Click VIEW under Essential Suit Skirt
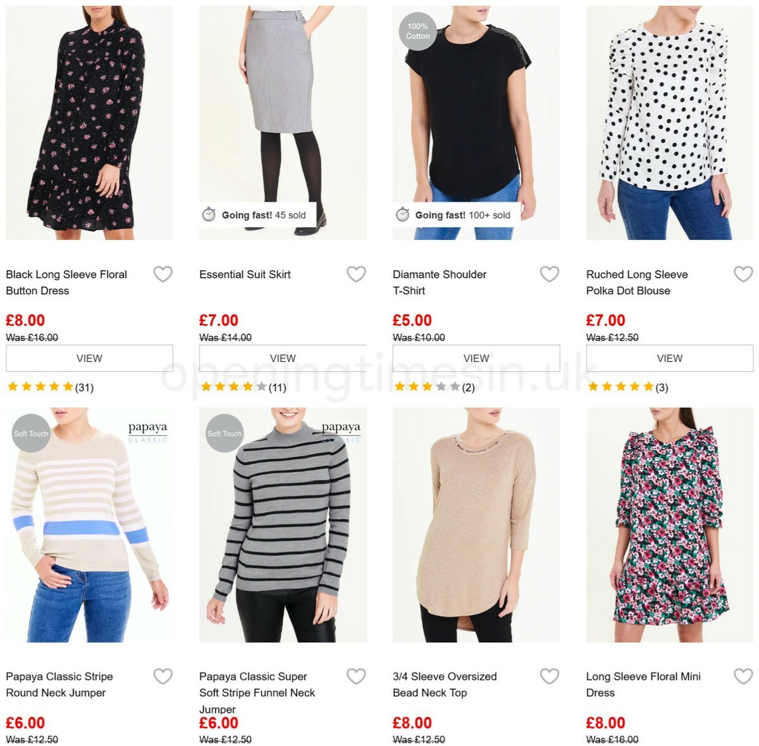 (282, 357)
